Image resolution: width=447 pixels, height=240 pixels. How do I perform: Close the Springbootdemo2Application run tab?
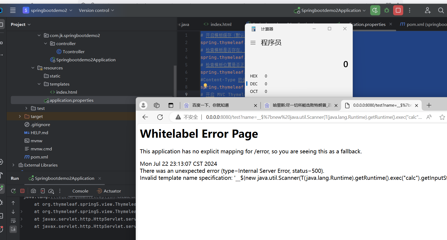point(100,178)
